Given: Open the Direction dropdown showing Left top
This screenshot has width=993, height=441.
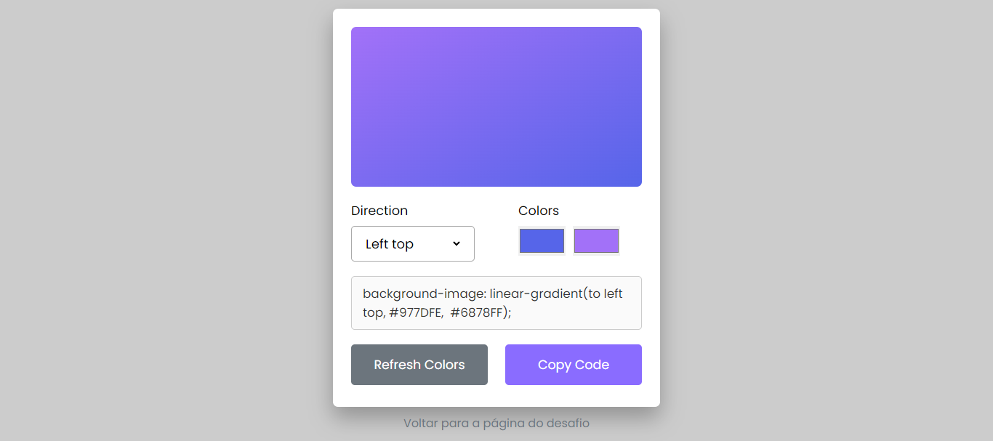Looking at the screenshot, I should point(412,243).
